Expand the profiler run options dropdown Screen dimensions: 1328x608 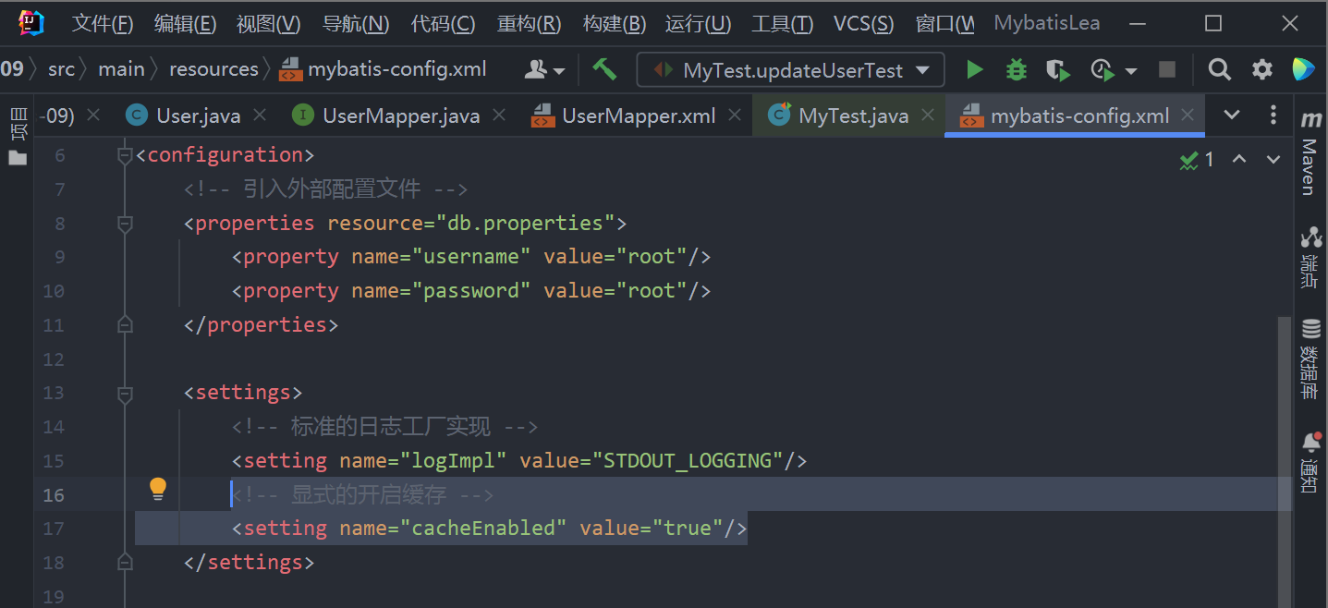pos(1131,70)
